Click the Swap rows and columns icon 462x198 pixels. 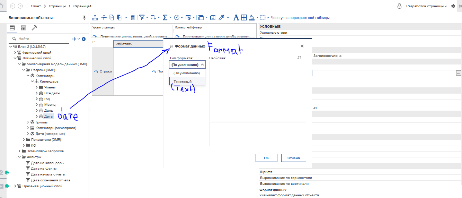click(213, 17)
